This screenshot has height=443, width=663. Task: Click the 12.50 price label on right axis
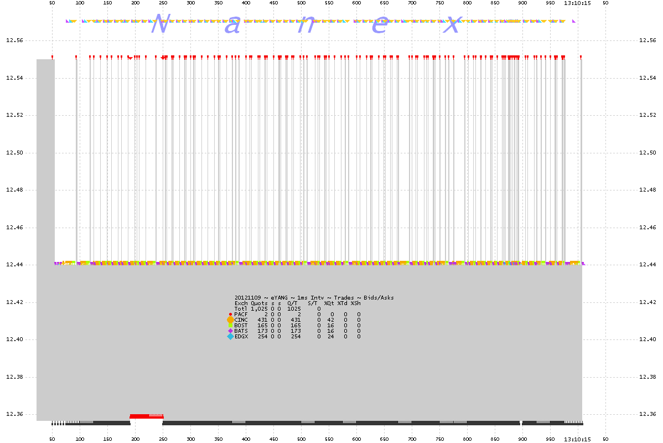(648, 152)
